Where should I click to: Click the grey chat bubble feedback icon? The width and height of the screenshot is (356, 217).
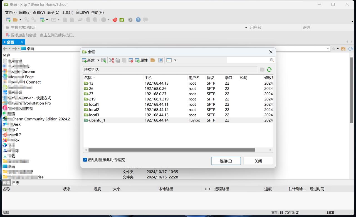coord(145,20)
